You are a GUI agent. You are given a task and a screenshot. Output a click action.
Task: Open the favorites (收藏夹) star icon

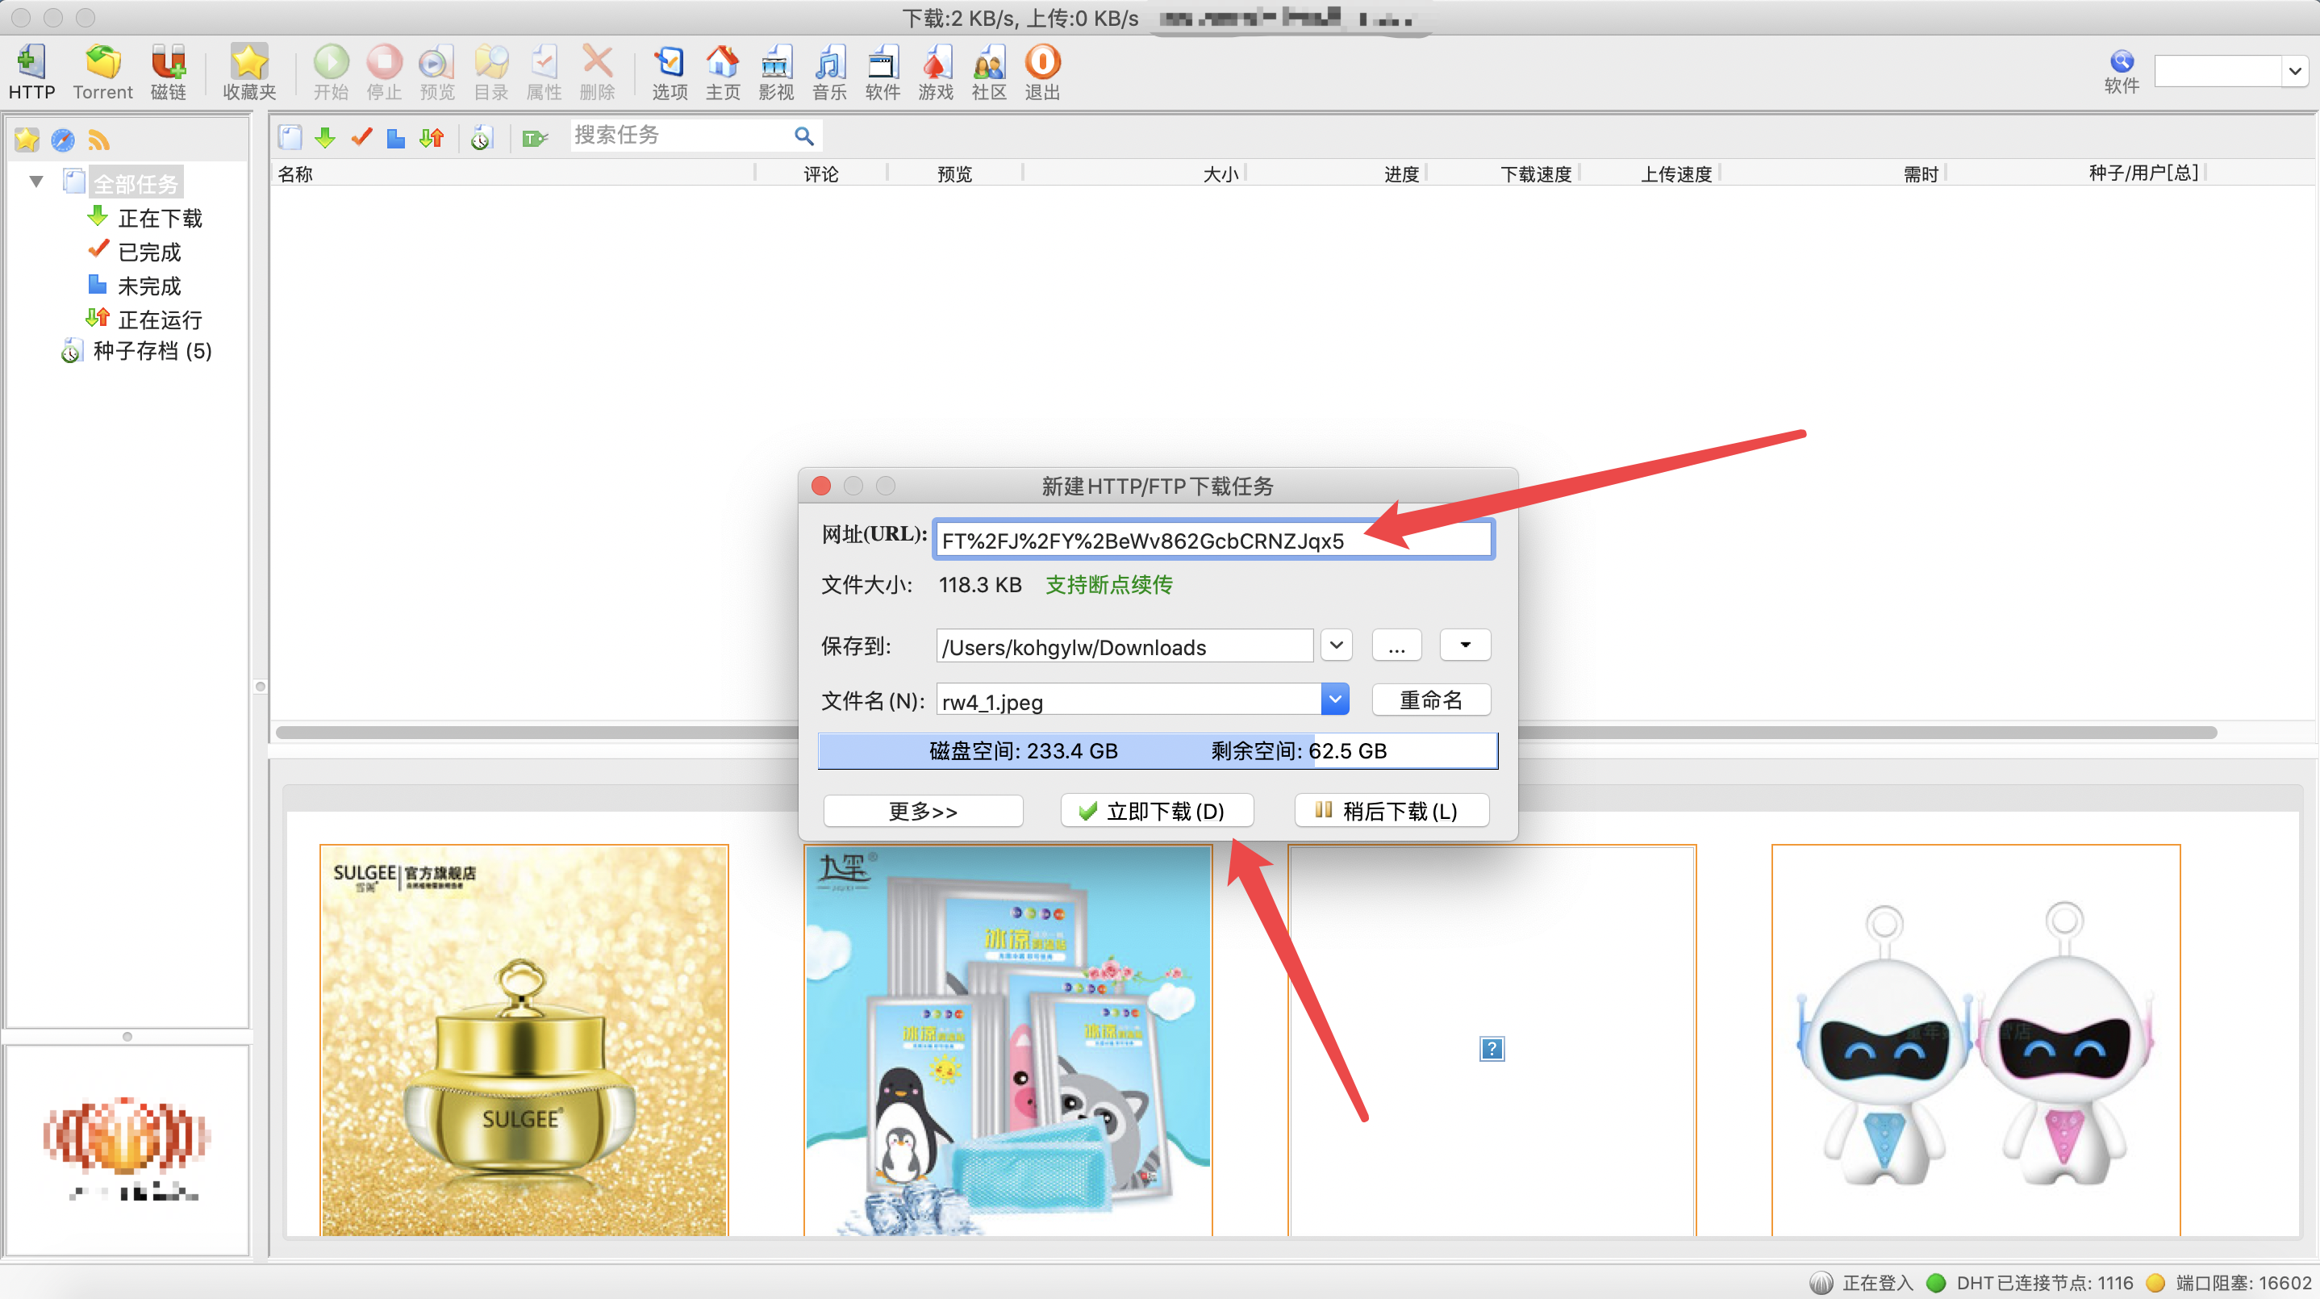pos(248,63)
